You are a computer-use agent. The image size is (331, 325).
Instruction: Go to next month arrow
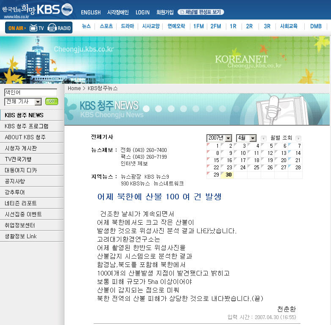click(298, 138)
